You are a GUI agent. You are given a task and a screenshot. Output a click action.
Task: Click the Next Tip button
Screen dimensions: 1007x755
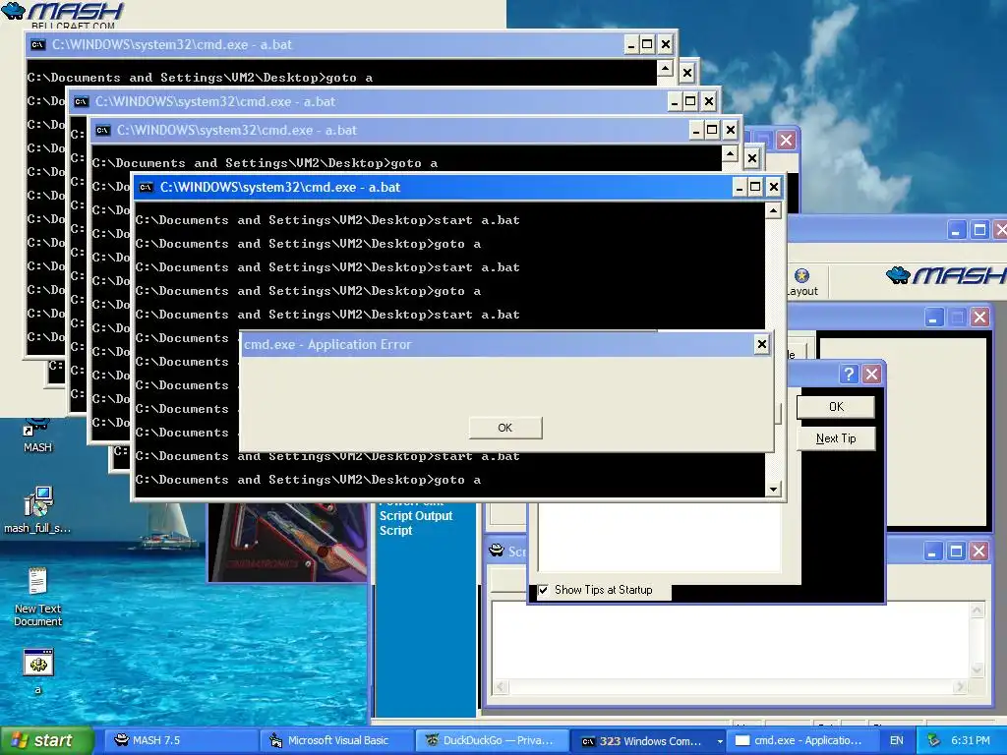coord(836,438)
